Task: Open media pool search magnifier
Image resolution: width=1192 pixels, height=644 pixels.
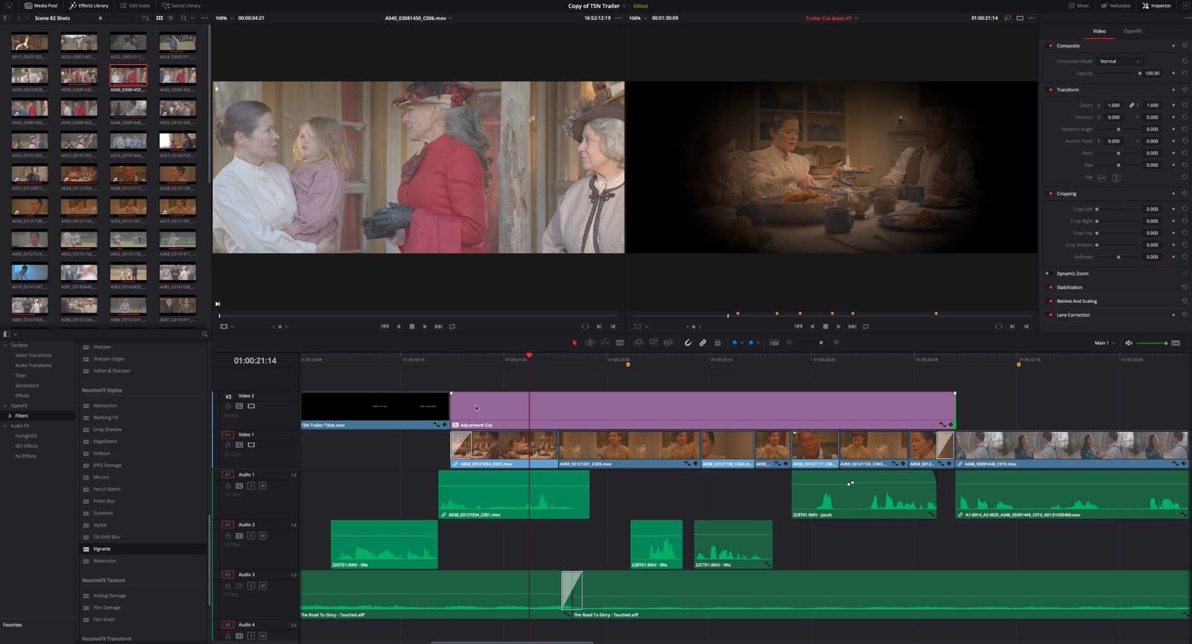Action: [184, 18]
